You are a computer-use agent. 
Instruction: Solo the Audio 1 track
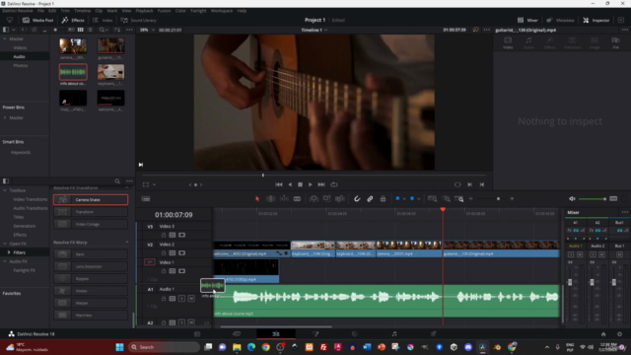tap(181, 298)
